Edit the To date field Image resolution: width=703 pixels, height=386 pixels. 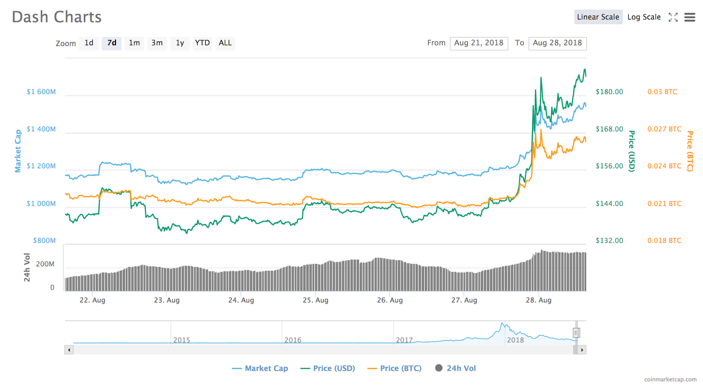click(558, 43)
